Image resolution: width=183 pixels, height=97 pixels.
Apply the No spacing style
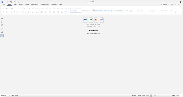point(87,10)
